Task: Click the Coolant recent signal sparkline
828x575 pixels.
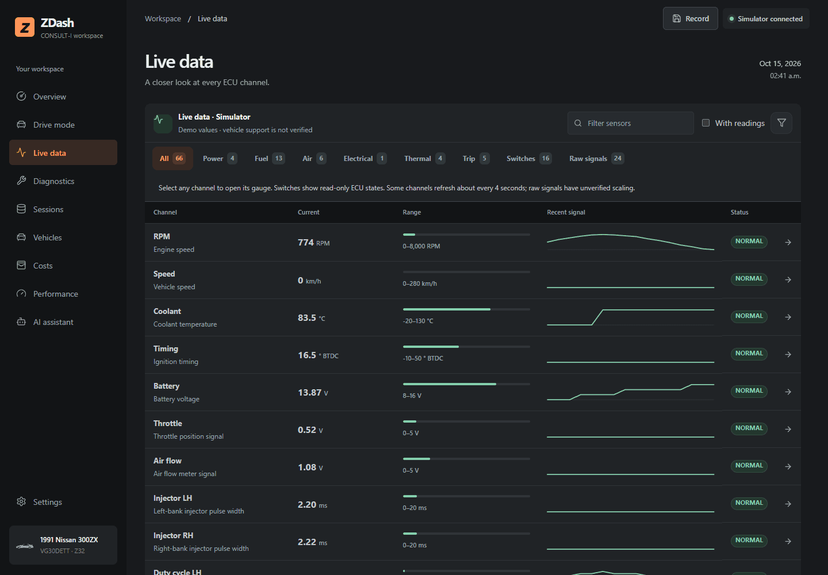Action: [630, 317]
